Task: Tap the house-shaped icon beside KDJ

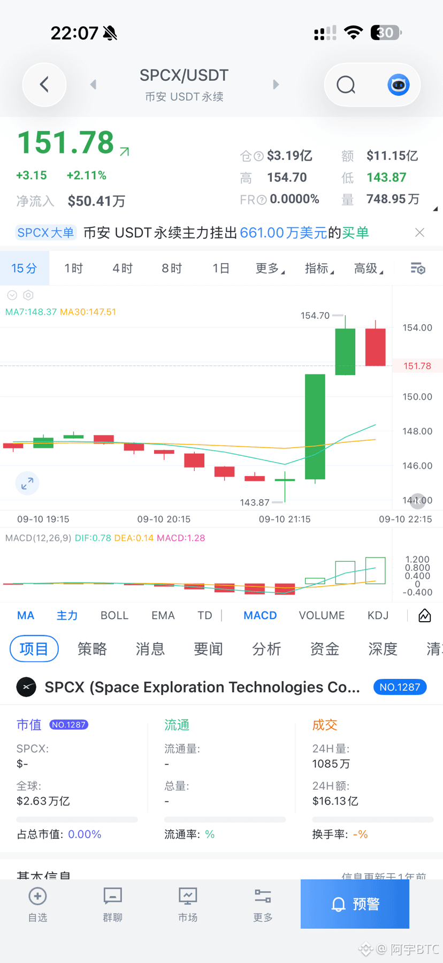Action: (425, 615)
